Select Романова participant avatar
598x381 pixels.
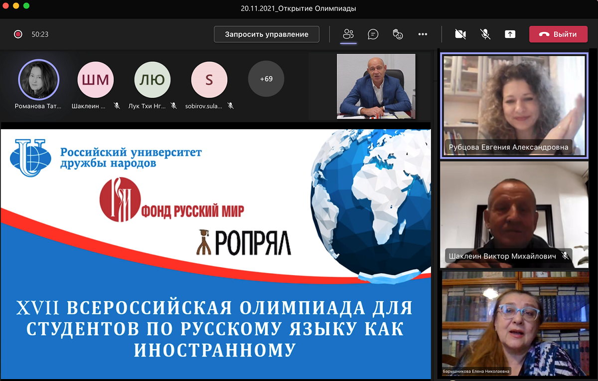pos(39,80)
